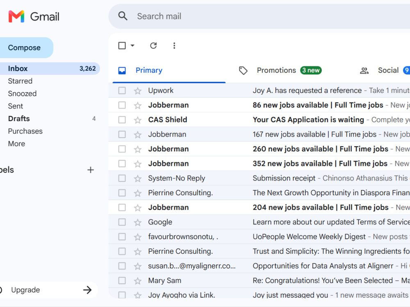The image size is (410, 307).
Task: Refresh the inbox with the reload icon
Action: point(153,46)
